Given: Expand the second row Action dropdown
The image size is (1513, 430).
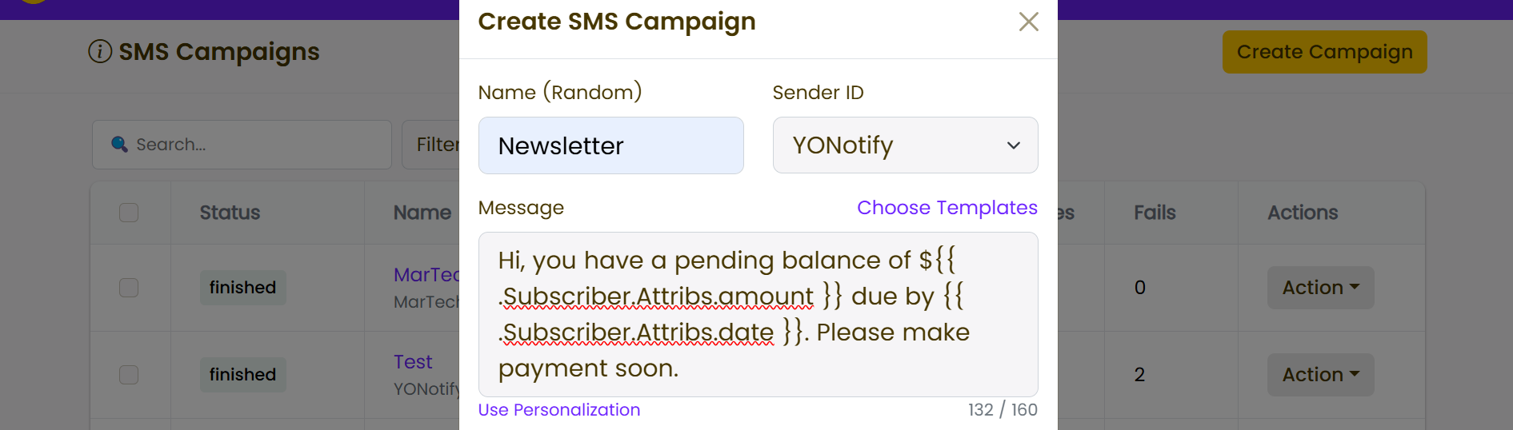Looking at the screenshot, I should tap(1320, 375).
